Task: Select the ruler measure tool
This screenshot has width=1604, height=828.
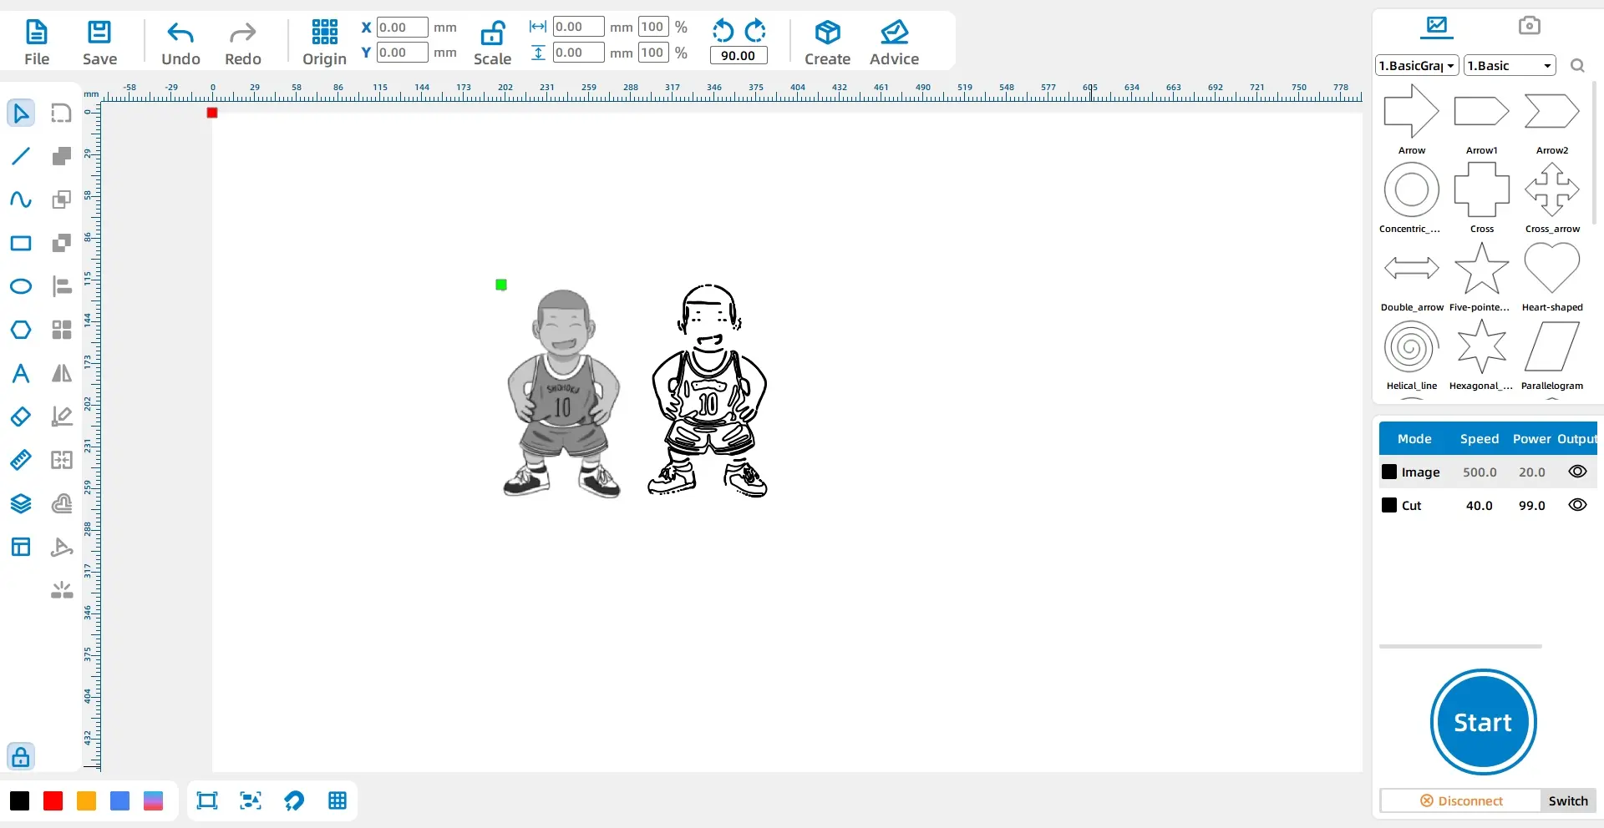Action: tap(21, 460)
